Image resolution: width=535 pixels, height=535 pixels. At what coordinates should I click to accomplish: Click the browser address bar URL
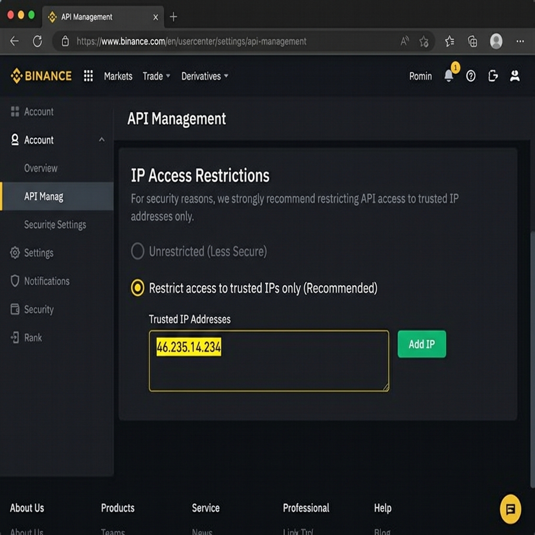[191, 41]
